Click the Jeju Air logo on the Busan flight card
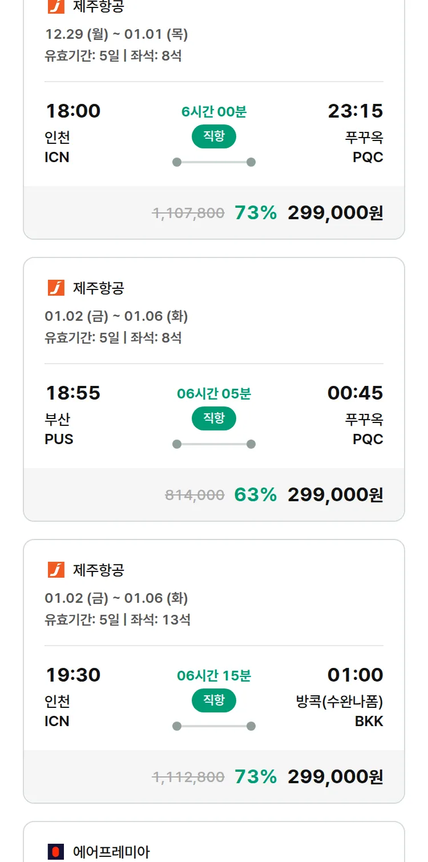This screenshot has height=862, width=428. tap(56, 288)
